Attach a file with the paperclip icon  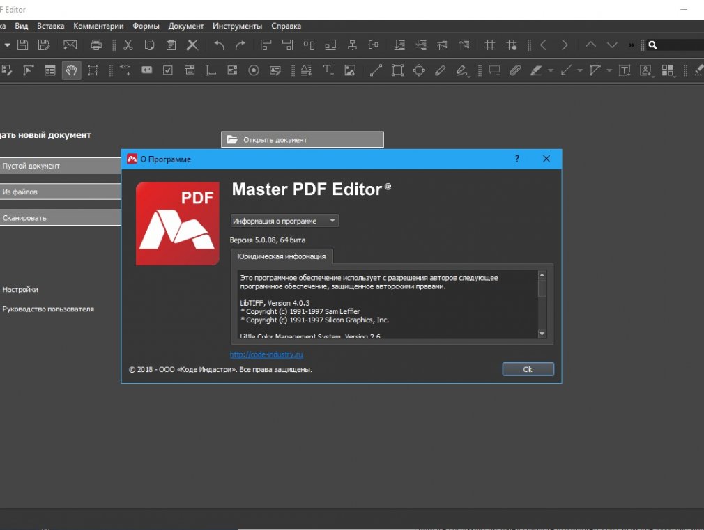pyautogui.click(x=515, y=70)
